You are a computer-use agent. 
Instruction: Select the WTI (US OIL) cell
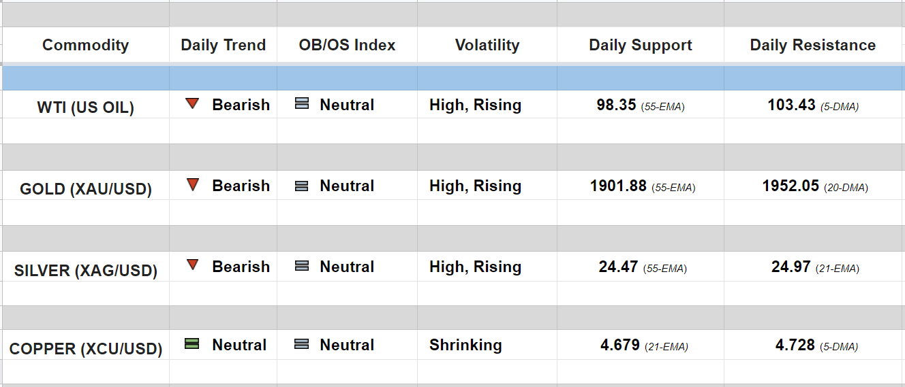coord(85,107)
